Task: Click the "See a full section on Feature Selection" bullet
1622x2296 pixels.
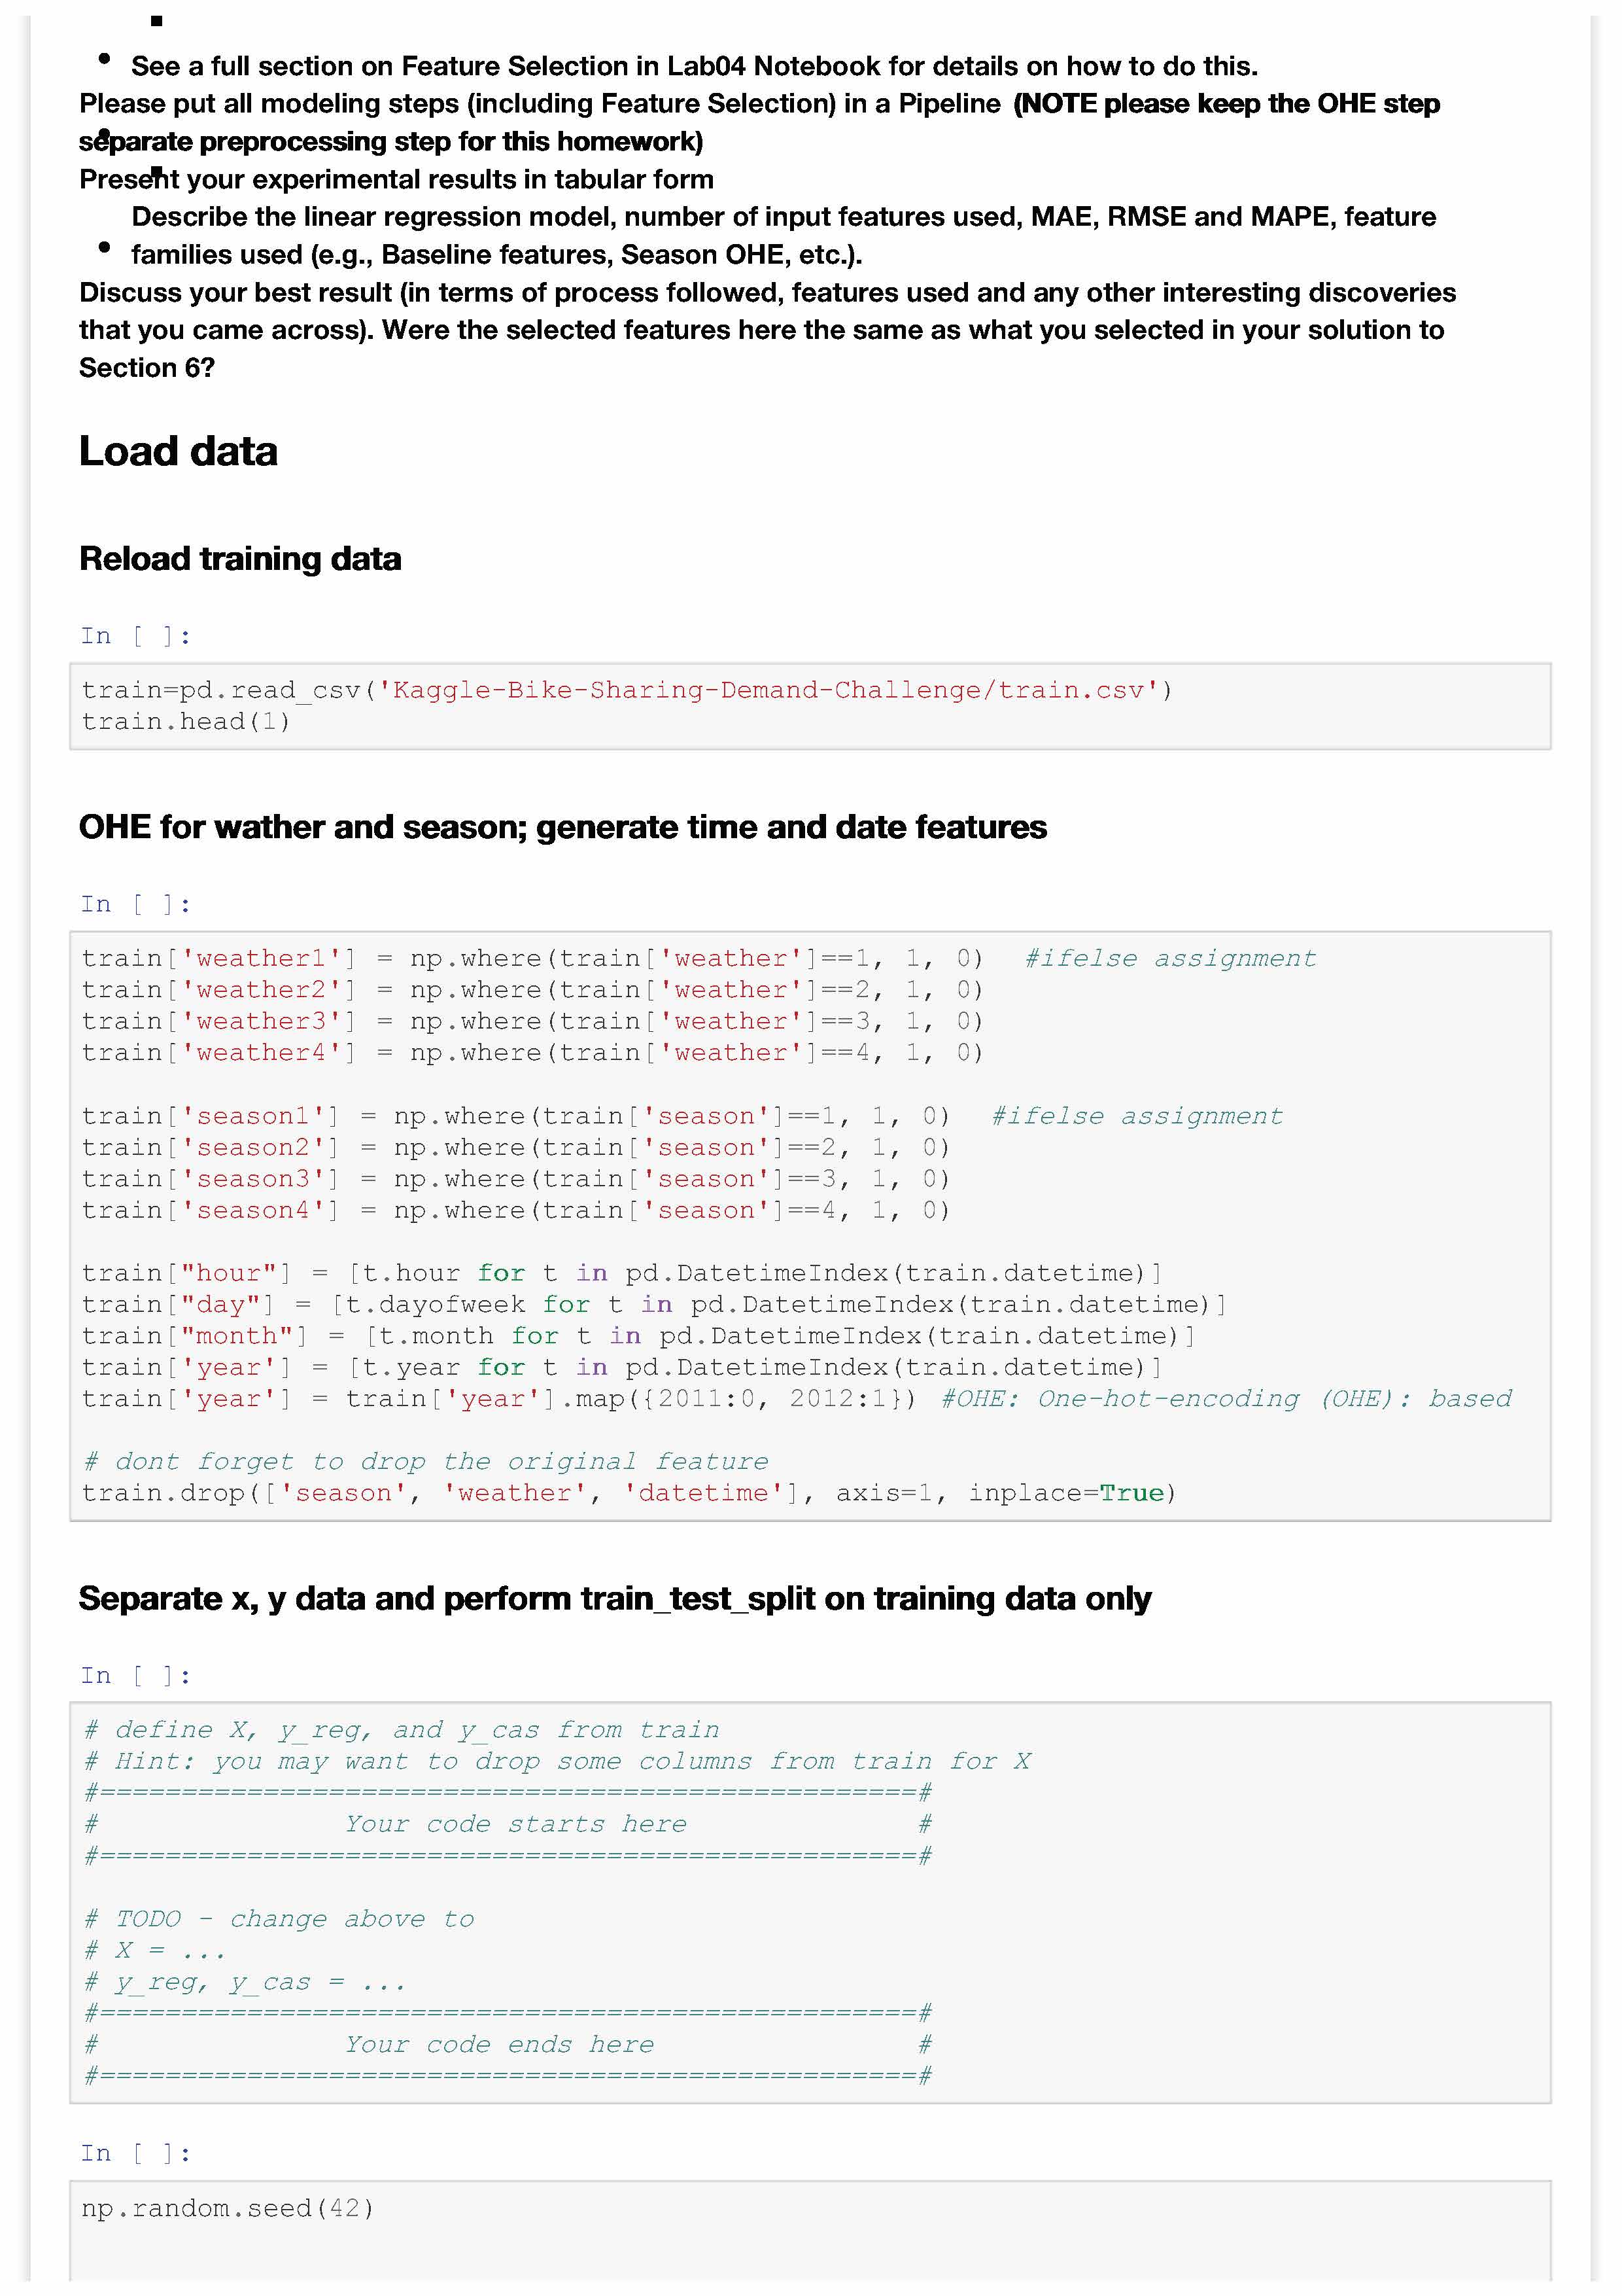Action: pos(693,66)
